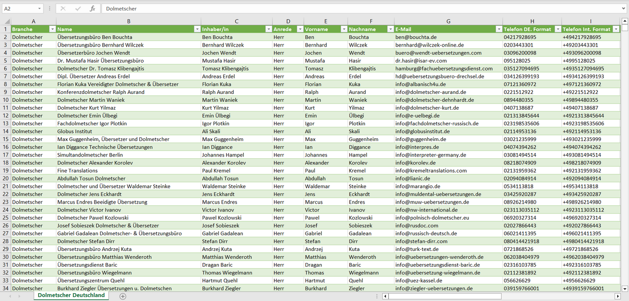
Task: Select the Dolmetscher Deutschland sheet tab
Action: [x=71, y=295]
